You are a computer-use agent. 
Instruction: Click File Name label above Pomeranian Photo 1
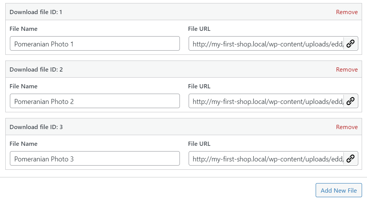[x=24, y=29]
